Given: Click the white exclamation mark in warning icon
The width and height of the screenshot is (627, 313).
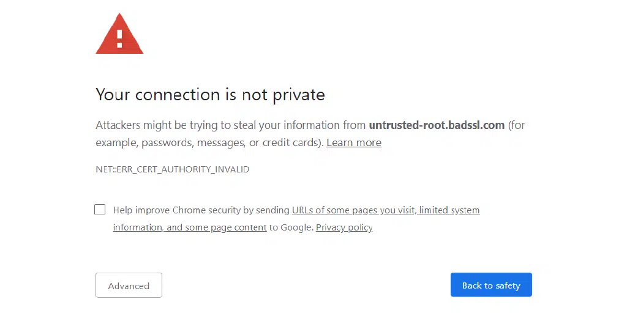Looking at the screenshot, I should click(119, 38).
